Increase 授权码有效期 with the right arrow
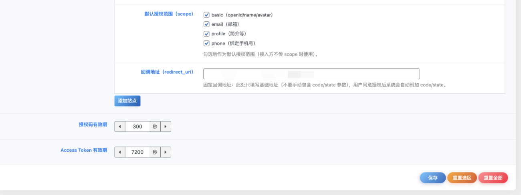Screen dimensions: 521x195 (166, 127)
